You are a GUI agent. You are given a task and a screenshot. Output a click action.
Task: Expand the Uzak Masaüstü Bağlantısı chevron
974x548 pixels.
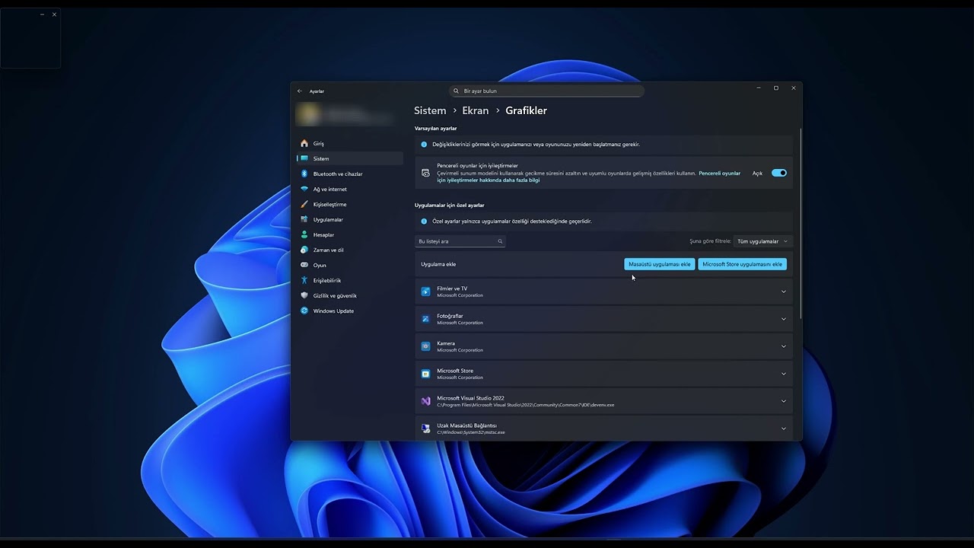(x=784, y=429)
